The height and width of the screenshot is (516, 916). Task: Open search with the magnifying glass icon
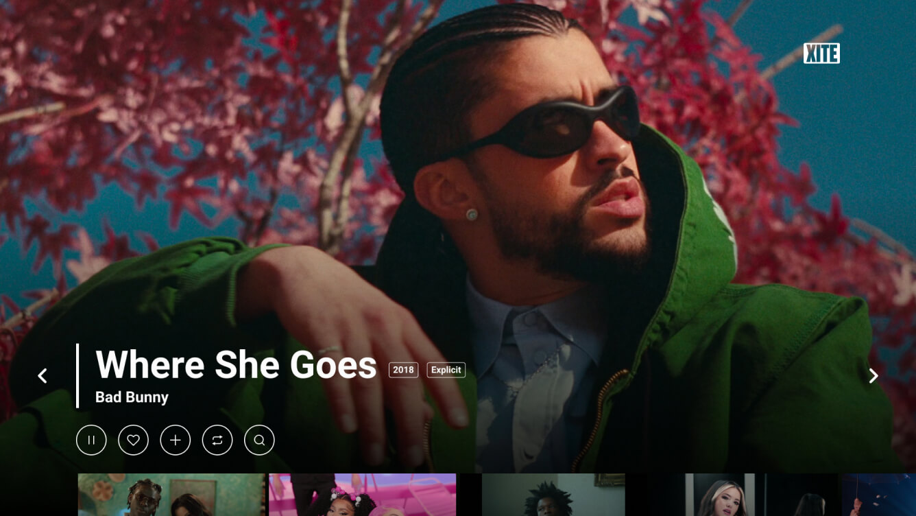[259, 440]
